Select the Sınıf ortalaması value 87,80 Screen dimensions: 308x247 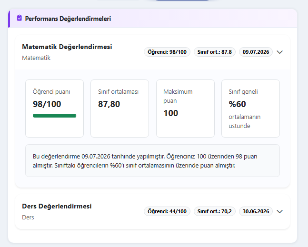[109, 104]
